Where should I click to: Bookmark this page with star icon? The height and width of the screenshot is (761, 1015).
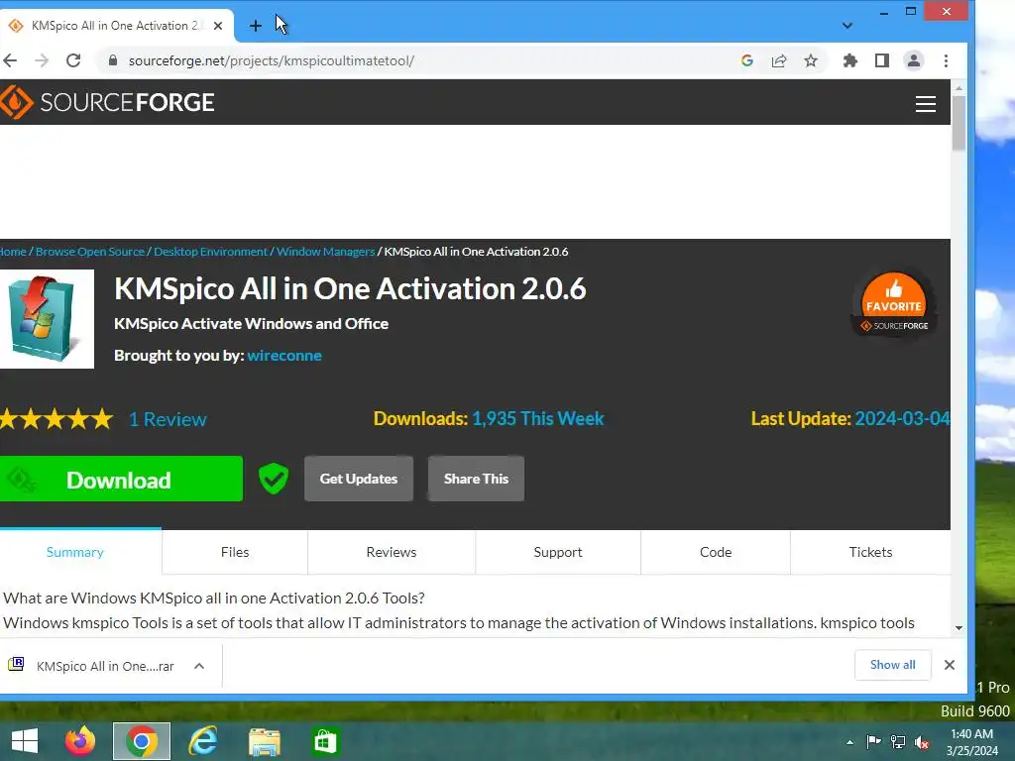(811, 60)
